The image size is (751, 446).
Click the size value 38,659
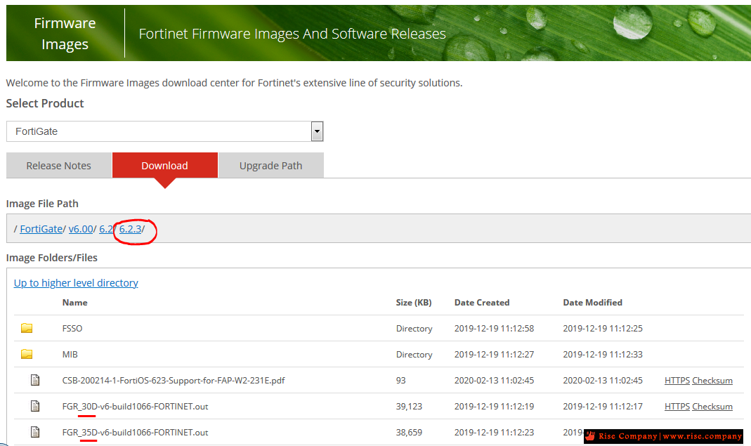click(409, 432)
